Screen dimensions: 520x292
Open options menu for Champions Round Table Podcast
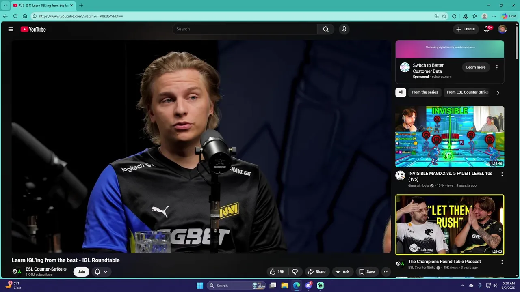[x=502, y=262]
